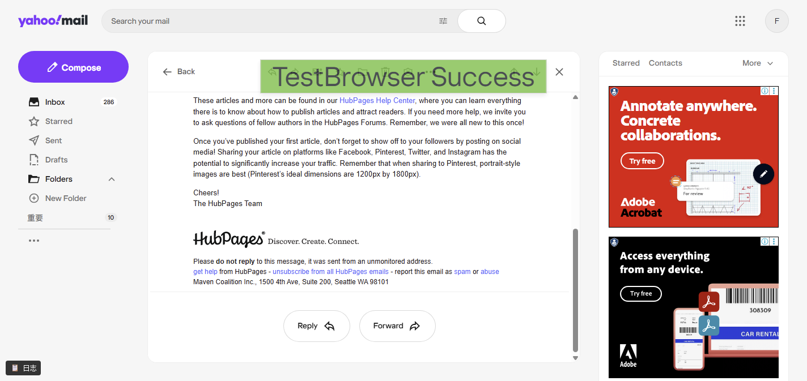The width and height of the screenshot is (807, 381).
Task: Click the ad info icon on Acrobat ad
Action: pyautogui.click(x=764, y=91)
